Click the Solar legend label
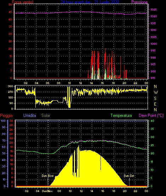The image size is (166, 196). pos(46,115)
